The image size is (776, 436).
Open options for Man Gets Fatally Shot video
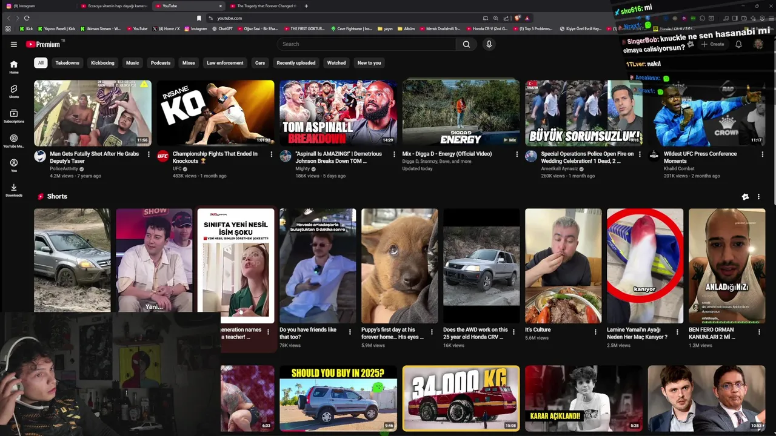coord(149,154)
